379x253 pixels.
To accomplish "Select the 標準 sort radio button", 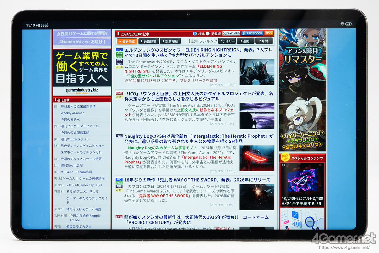I will (x=195, y=34).
